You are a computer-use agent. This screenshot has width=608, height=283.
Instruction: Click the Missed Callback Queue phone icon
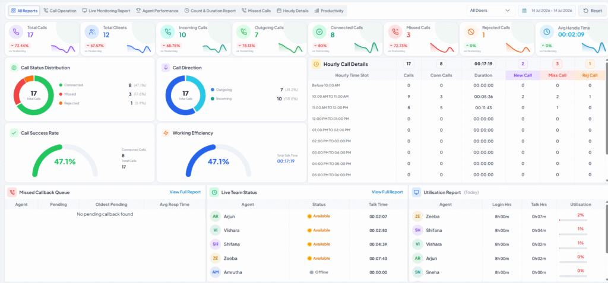12,192
